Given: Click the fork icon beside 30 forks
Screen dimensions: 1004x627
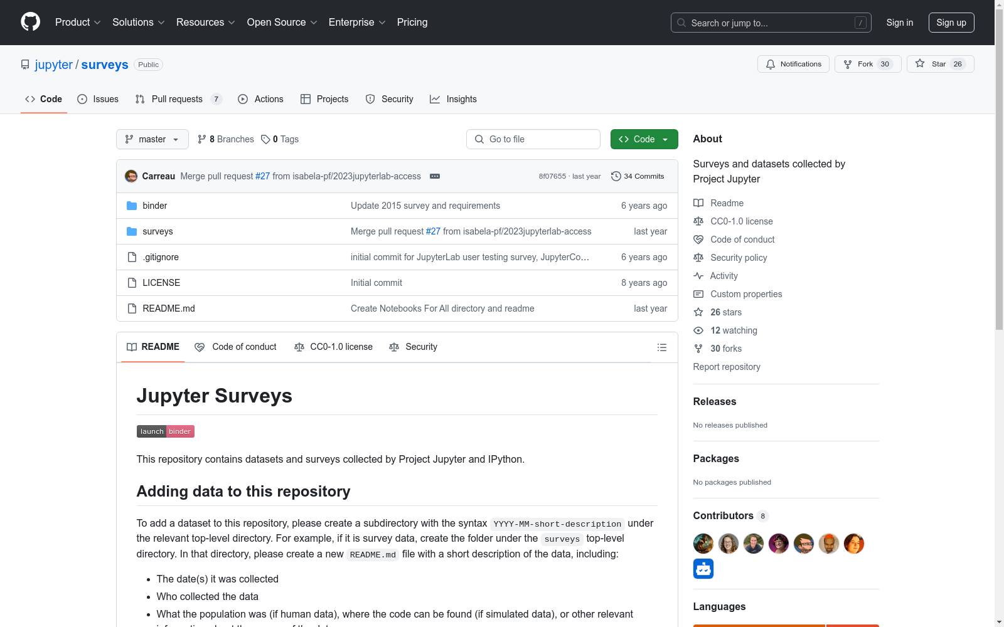Looking at the screenshot, I should point(698,349).
